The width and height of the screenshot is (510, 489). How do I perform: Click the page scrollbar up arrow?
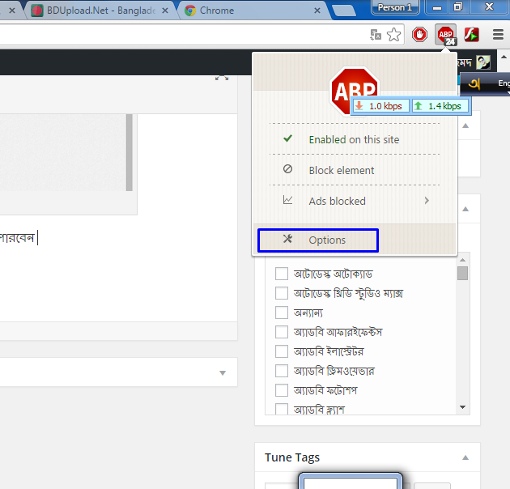[x=504, y=57]
